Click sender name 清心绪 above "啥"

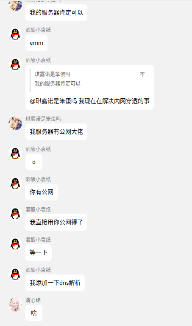click(x=33, y=300)
